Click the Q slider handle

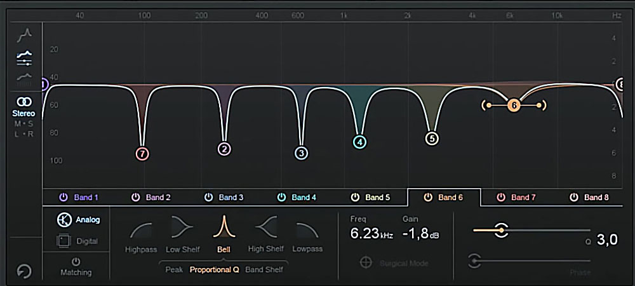pyautogui.click(x=502, y=230)
